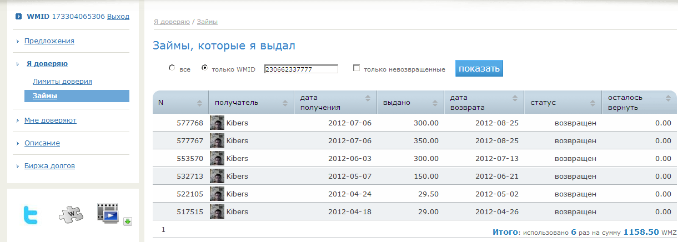
Task: Click Kibers avatar in loan 532713 row
Action: [217, 177]
